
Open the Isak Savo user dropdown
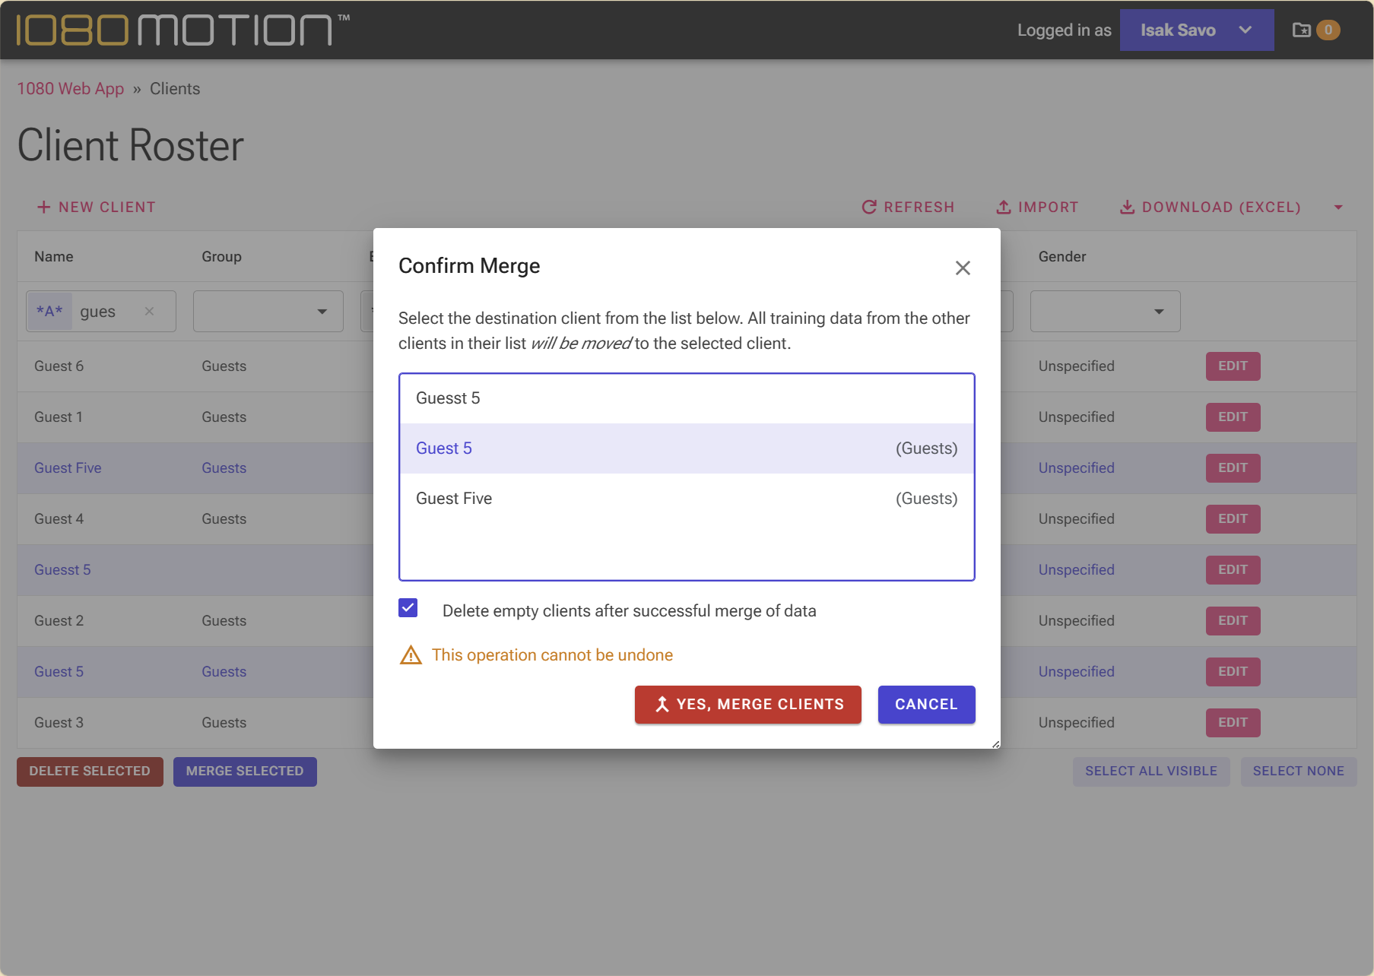pos(1197,30)
